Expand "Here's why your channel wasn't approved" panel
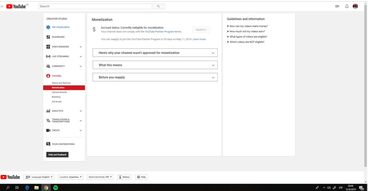Image resolution: width=368 pixels, height=191 pixels. (155, 53)
